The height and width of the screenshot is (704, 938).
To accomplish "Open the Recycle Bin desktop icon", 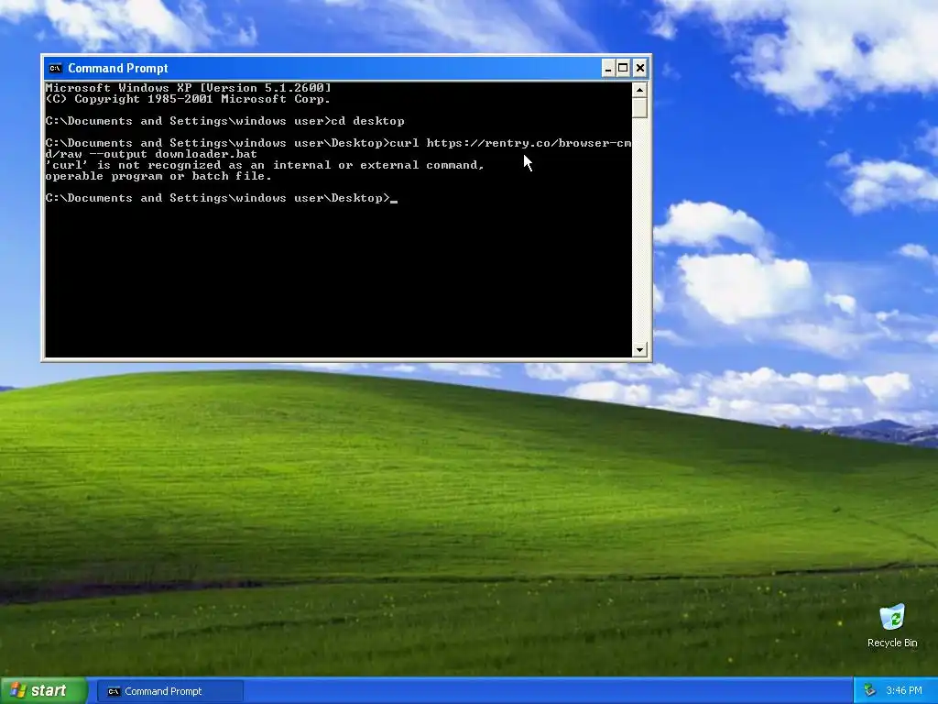I will pos(892,625).
